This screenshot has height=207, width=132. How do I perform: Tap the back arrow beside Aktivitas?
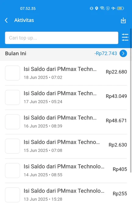point(6,20)
